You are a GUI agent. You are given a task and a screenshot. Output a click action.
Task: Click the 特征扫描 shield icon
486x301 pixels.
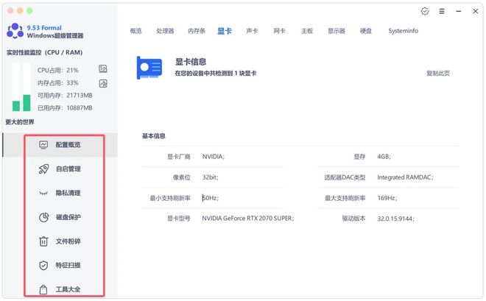[x=43, y=266]
